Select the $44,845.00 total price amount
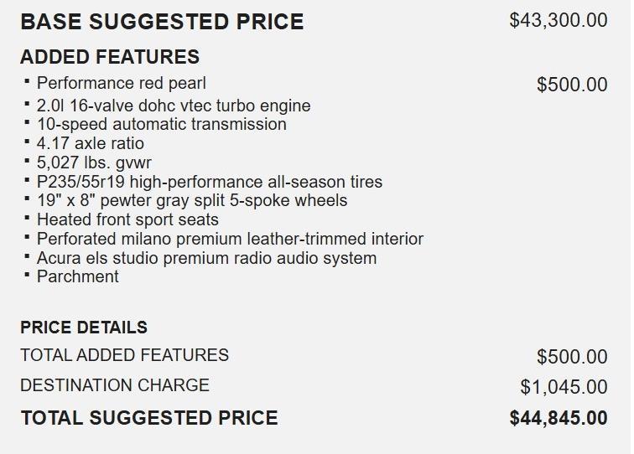Viewport: 634px width, 454px height. click(558, 418)
